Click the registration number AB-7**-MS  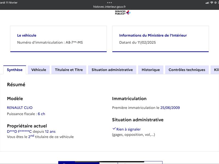[x=74, y=42]
